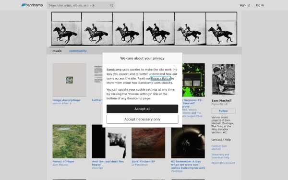Open the log in link
Image resolution: width=288 pixels, height=180 pixels.
coord(260,5)
